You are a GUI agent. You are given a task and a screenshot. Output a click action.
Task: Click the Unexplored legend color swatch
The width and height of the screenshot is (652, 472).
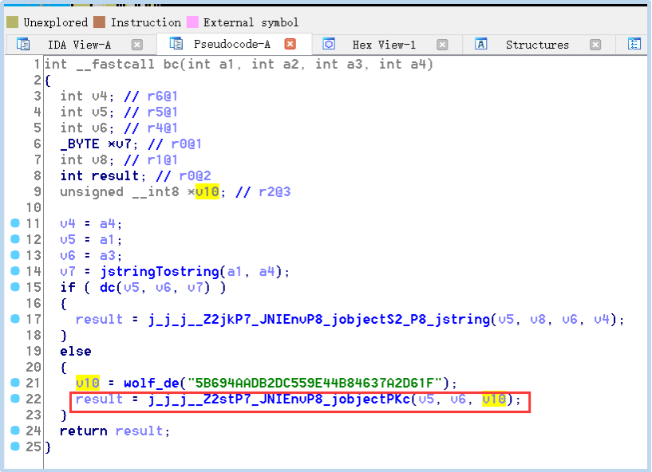click(13, 22)
